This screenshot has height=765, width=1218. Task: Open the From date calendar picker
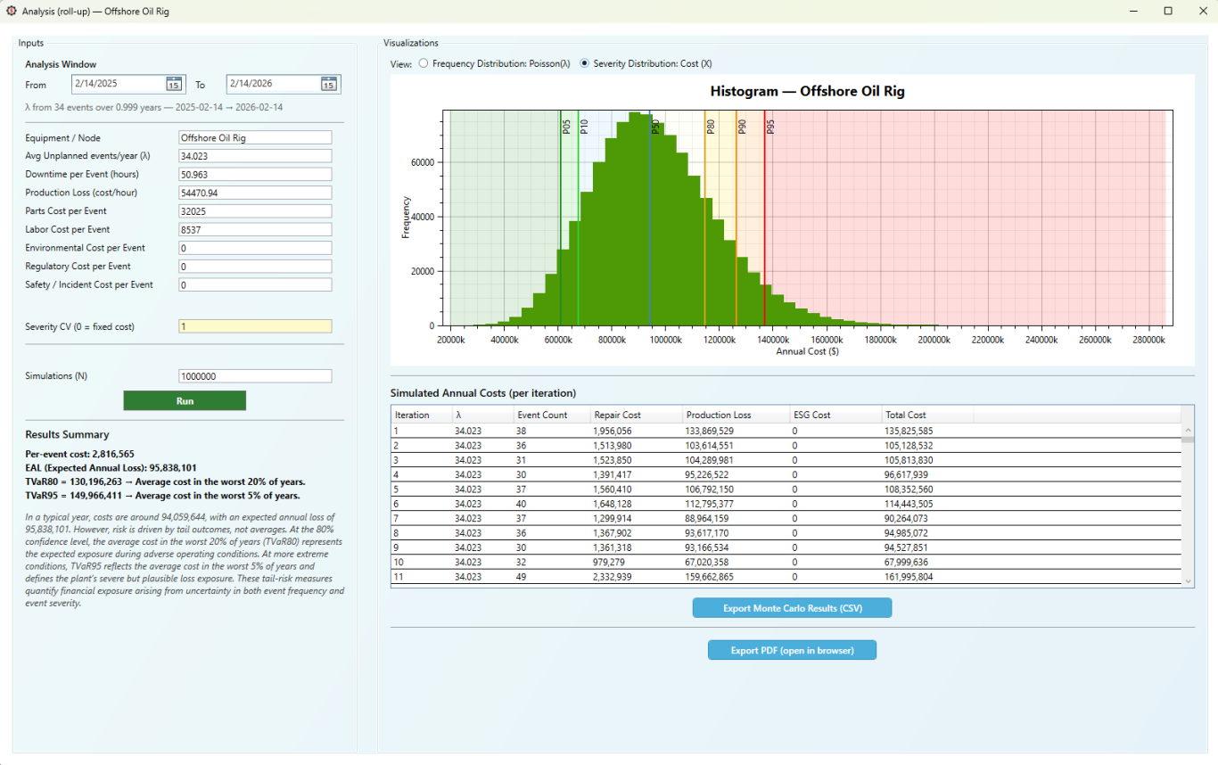174,84
